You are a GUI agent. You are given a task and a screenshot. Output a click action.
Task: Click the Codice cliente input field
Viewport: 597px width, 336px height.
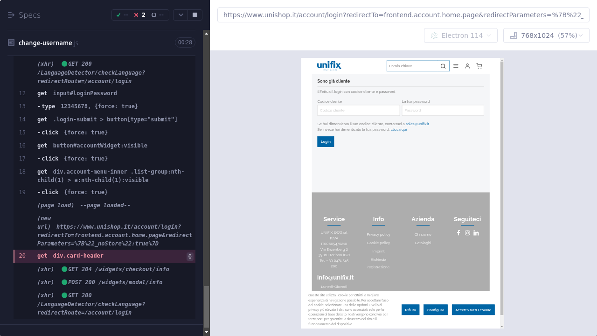pos(358,110)
